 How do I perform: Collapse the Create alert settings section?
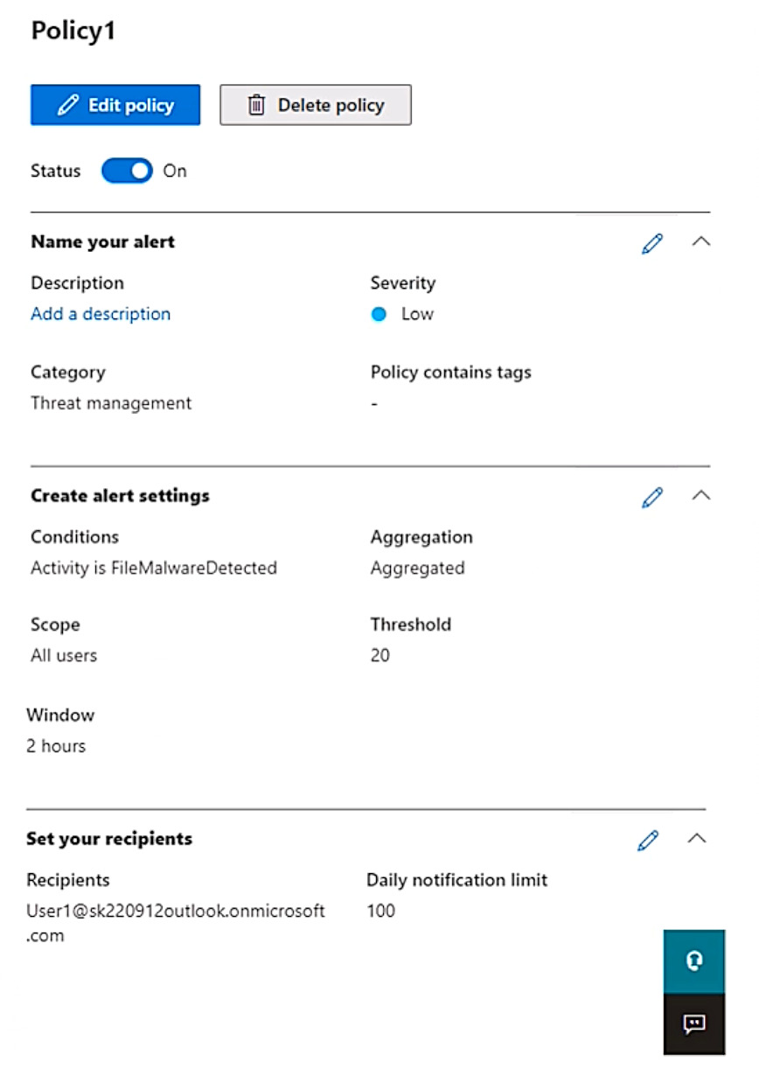pyautogui.click(x=700, y=496)
